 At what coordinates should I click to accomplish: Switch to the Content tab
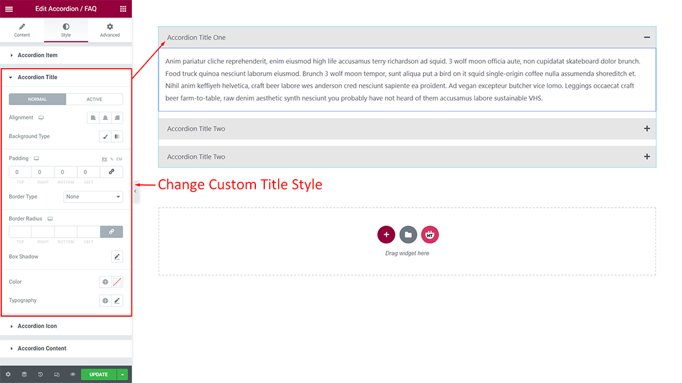(22, 30)
